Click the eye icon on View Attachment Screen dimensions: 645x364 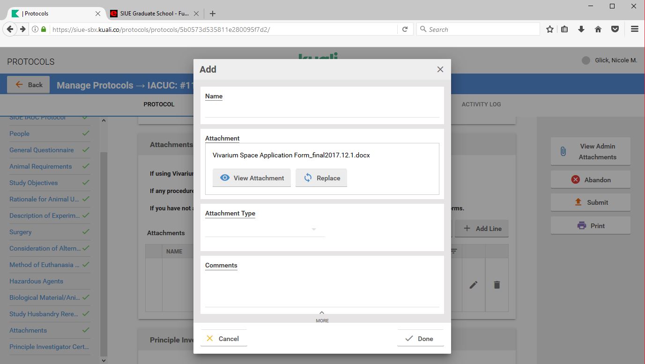(225, 178)
